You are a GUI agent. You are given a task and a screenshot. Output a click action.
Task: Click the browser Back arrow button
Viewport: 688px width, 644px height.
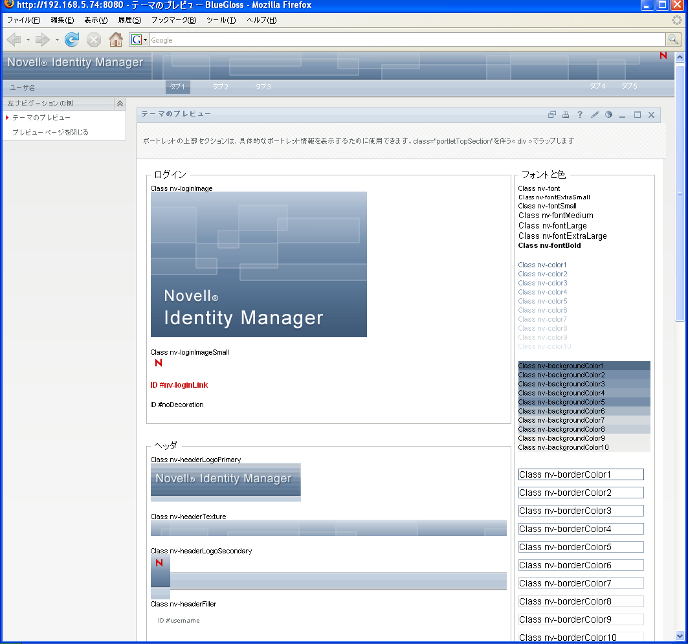coord(14,40)
